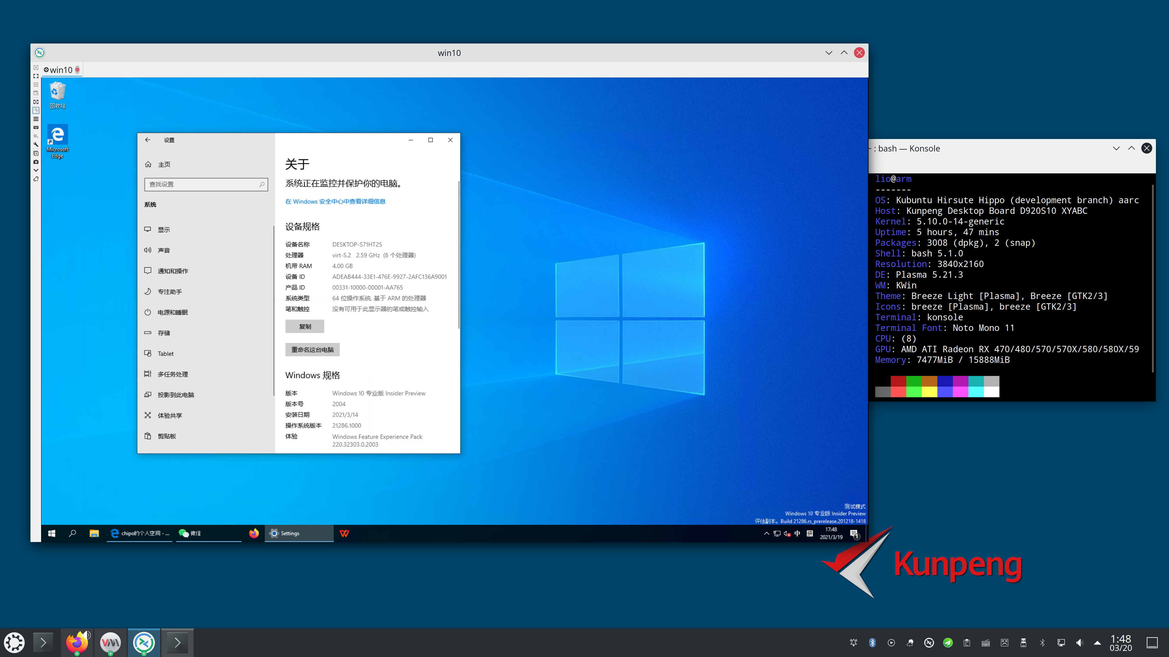Open WPS Office icon on Windows taskbar
Image resolution: width=1169 pixels, height=657 pixels.
(344, 533)
